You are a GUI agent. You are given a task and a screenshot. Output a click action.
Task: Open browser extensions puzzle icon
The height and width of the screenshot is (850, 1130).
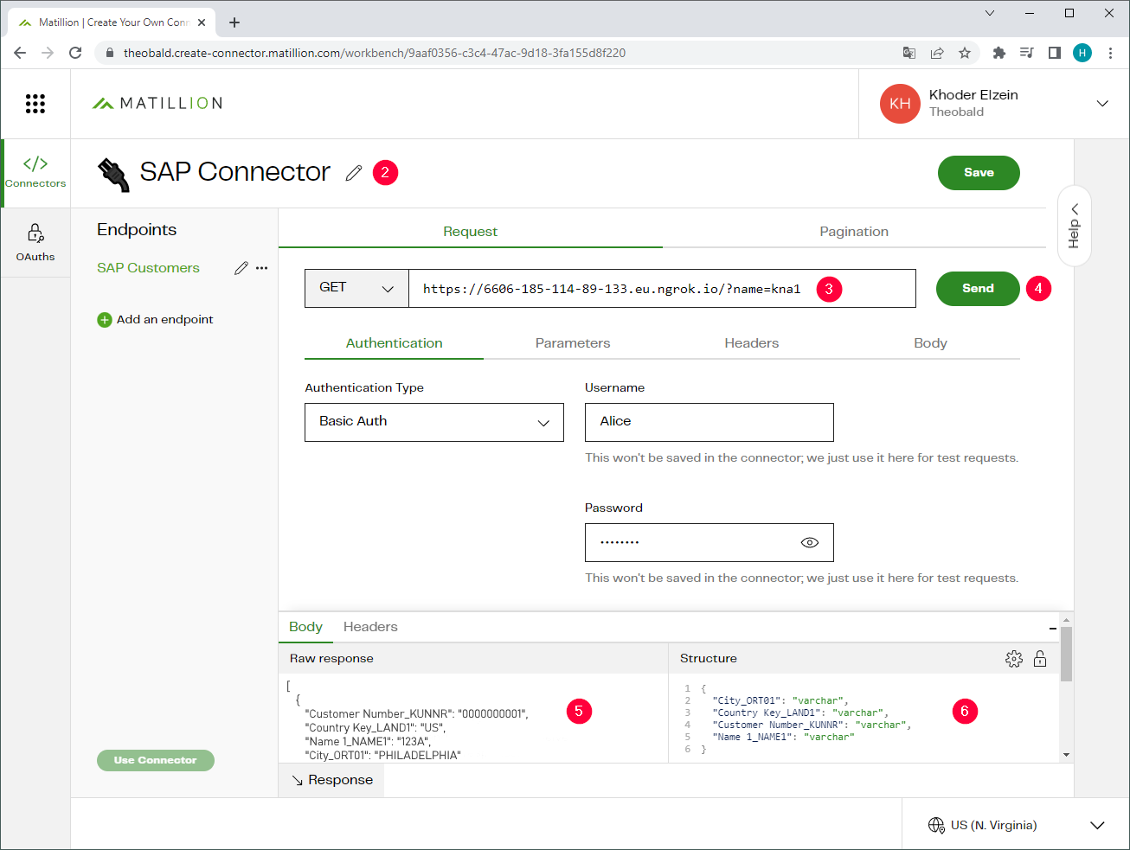point(999,53)
